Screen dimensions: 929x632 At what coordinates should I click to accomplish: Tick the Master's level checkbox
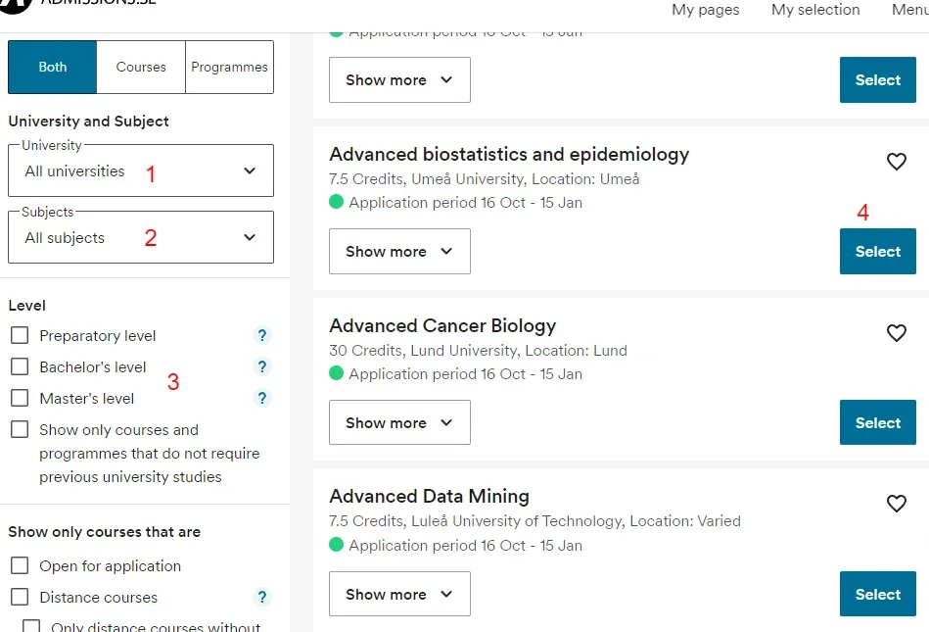point(20,398)
